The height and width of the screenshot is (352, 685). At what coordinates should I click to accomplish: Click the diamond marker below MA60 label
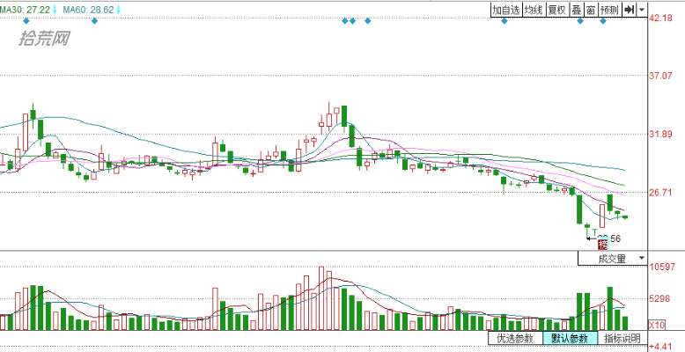(x=94, y=20)
